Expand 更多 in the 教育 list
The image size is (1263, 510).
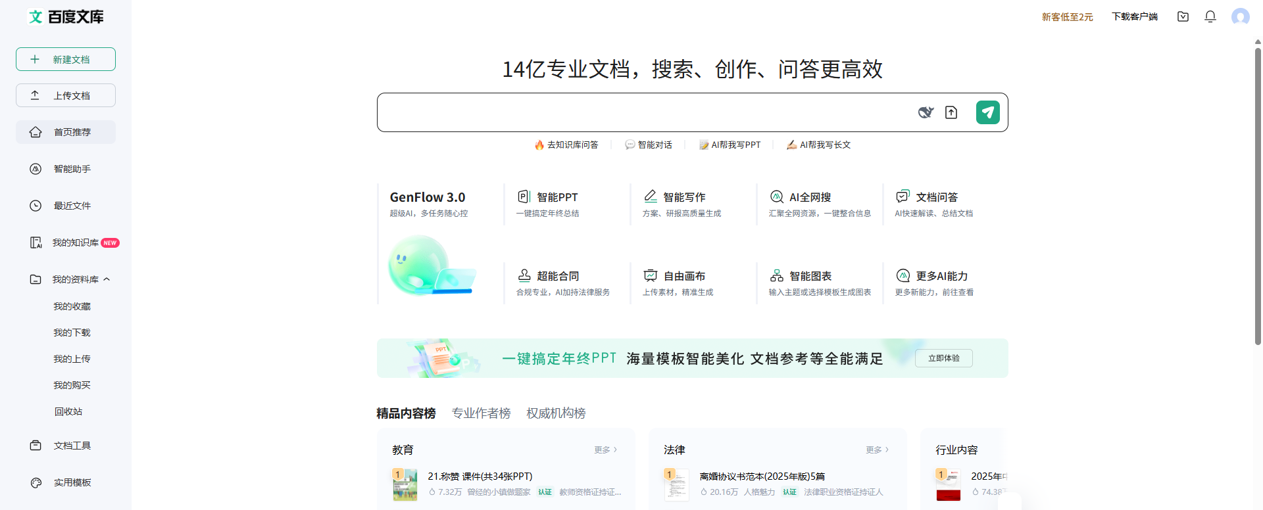point(605,450)
